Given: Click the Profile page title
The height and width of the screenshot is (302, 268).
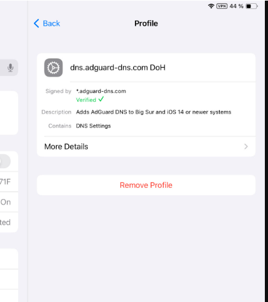Looking at the screenshot, I should (x=146, y=23).
